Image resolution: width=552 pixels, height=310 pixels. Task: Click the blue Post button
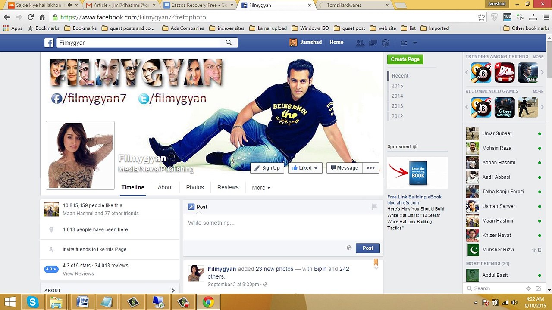(x=368, y=248)
